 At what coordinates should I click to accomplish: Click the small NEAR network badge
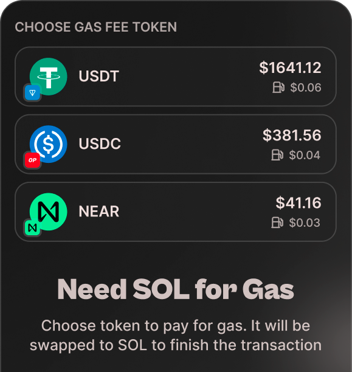click(x=32, y=228)
